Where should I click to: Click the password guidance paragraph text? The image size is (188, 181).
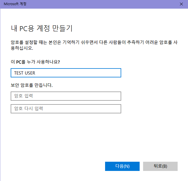(x=94, y=45)
